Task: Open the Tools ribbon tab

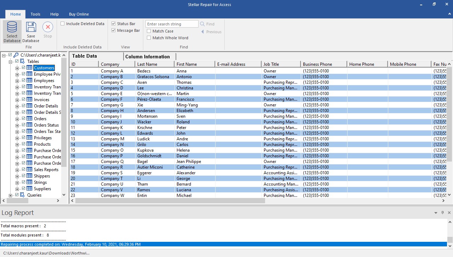Action: click(x=35, y=14)
